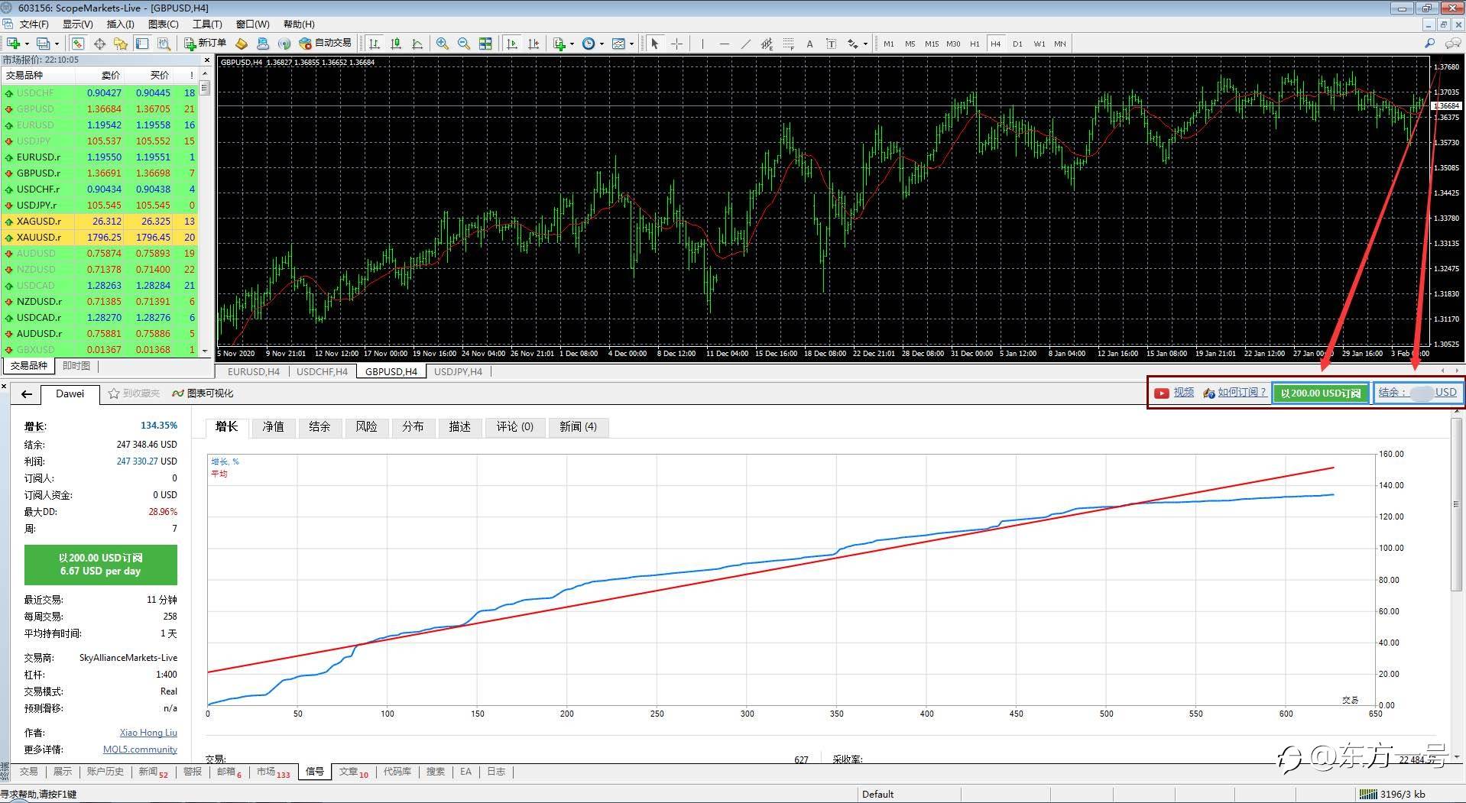Select the horizontal line tool
The width and height of the screenshot is (1466, 803).
[724, 44]
